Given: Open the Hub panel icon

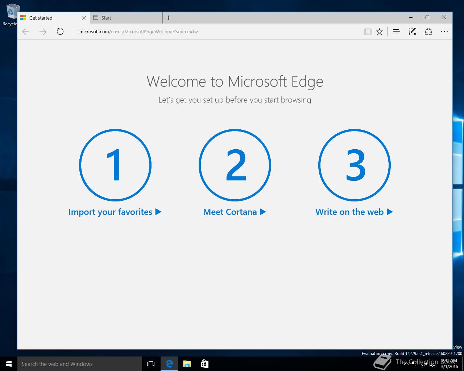Looking at the screenshot, I should (x=396, y=32).
